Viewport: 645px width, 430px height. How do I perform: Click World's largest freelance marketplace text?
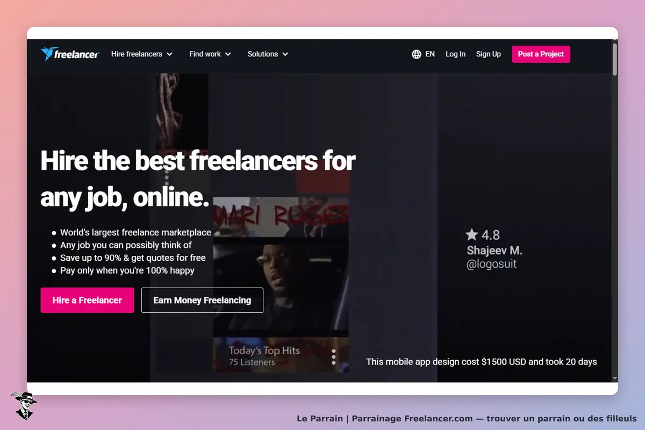pos(135,233)
